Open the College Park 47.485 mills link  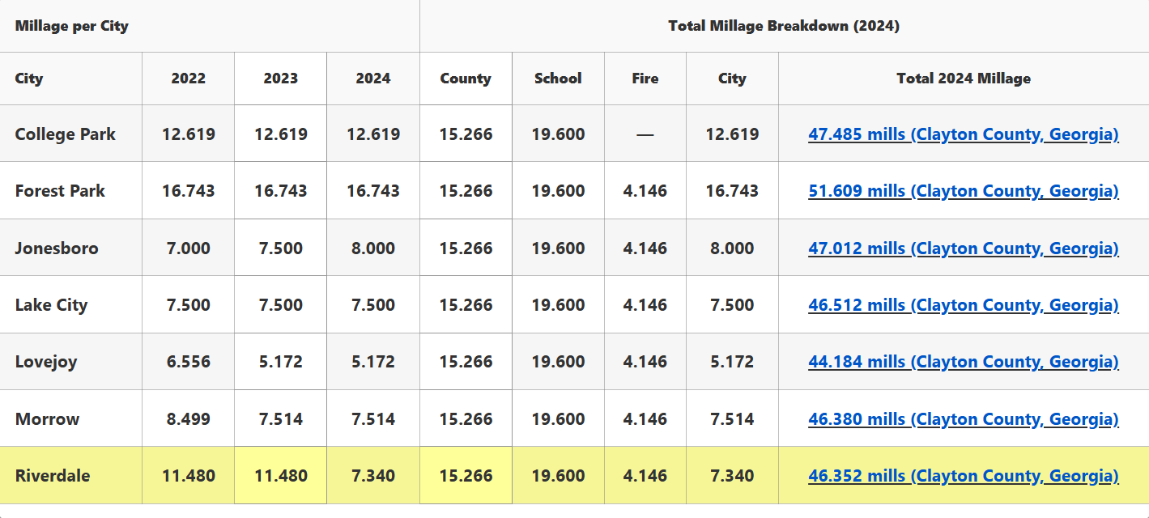(x=963, y=134)
